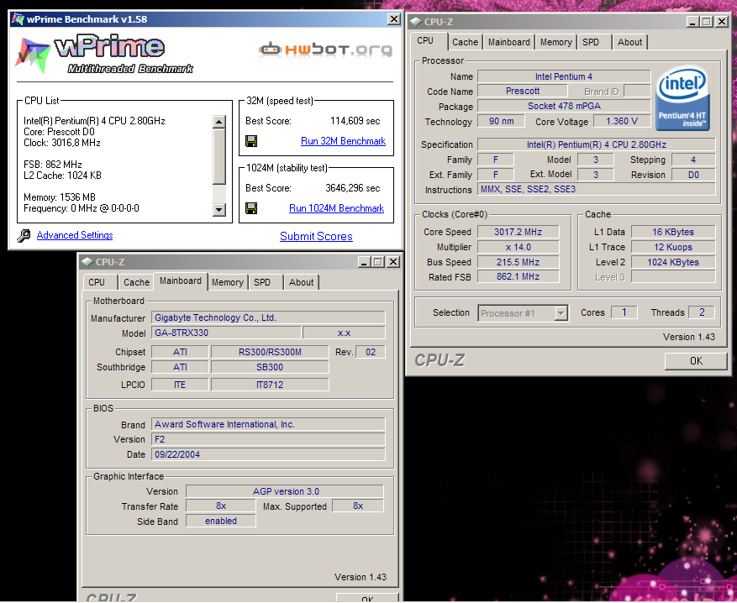Switch to Memory tab in right CPU-Z window

click(555, 42)
